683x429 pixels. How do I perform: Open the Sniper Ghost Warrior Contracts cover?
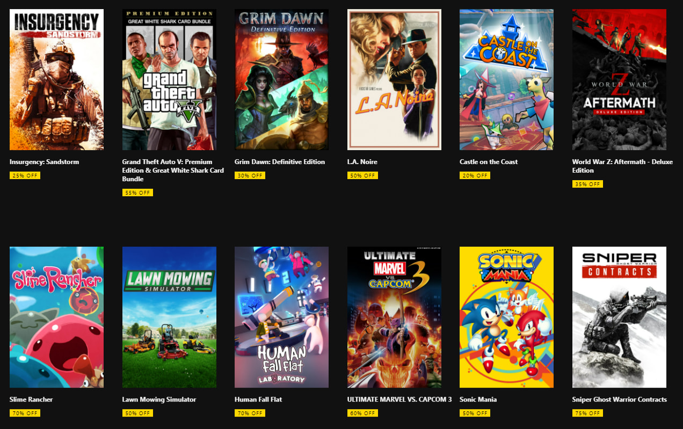click(619, 317)
